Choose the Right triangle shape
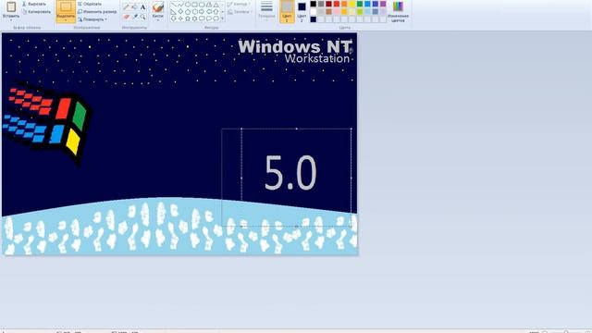Screen dimensions: 592x333 [173, 12]
